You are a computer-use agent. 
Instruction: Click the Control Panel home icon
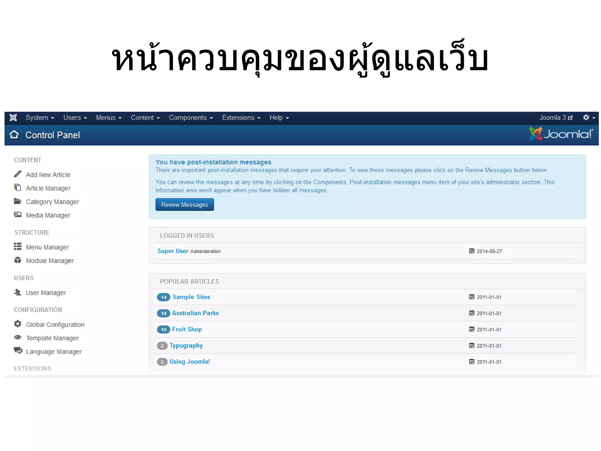point(14,134)
